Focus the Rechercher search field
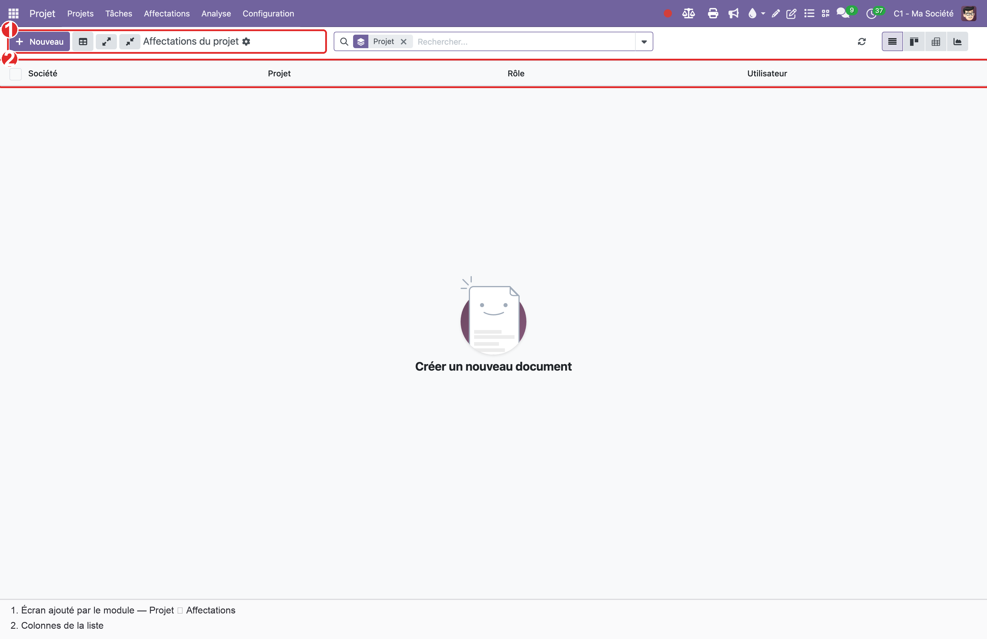987x639 pixels. tap(525, 41)
